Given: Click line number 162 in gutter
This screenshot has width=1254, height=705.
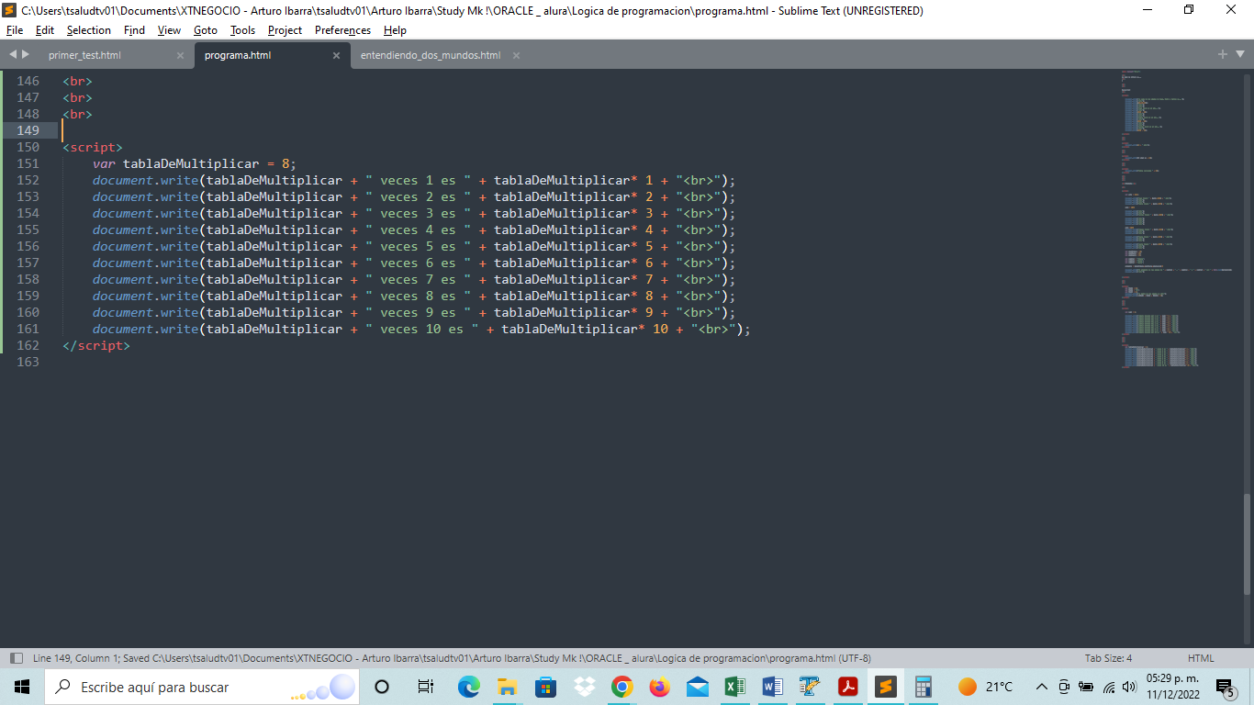Looking at the screenshot, I should 28,345.
